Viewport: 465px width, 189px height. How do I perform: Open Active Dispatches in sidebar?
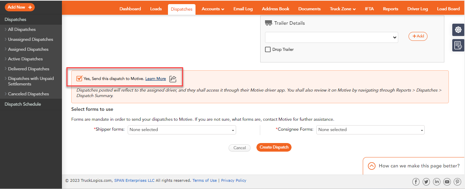[x=25, y=59]
